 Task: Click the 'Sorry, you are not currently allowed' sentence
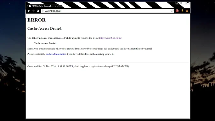pyautogui.click(x=90, y=49)
